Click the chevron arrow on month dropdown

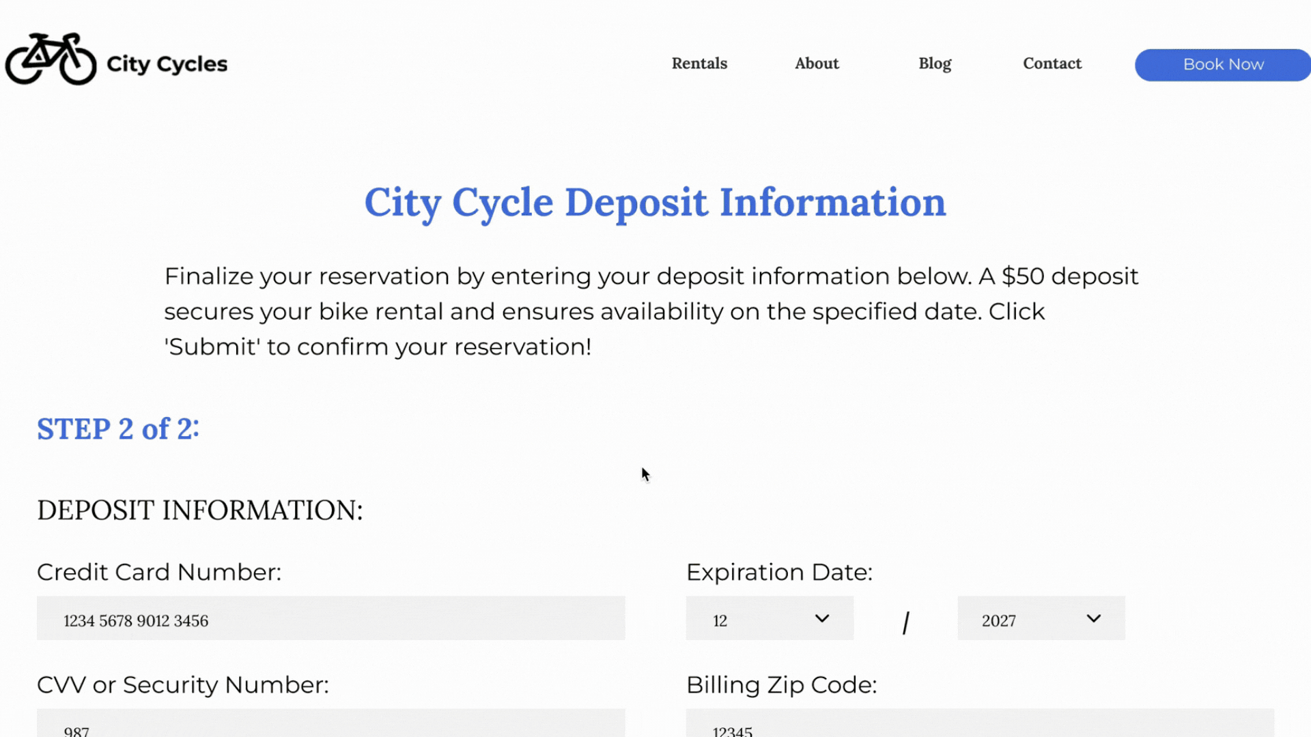pyautogui.click(x=822, y=618)
